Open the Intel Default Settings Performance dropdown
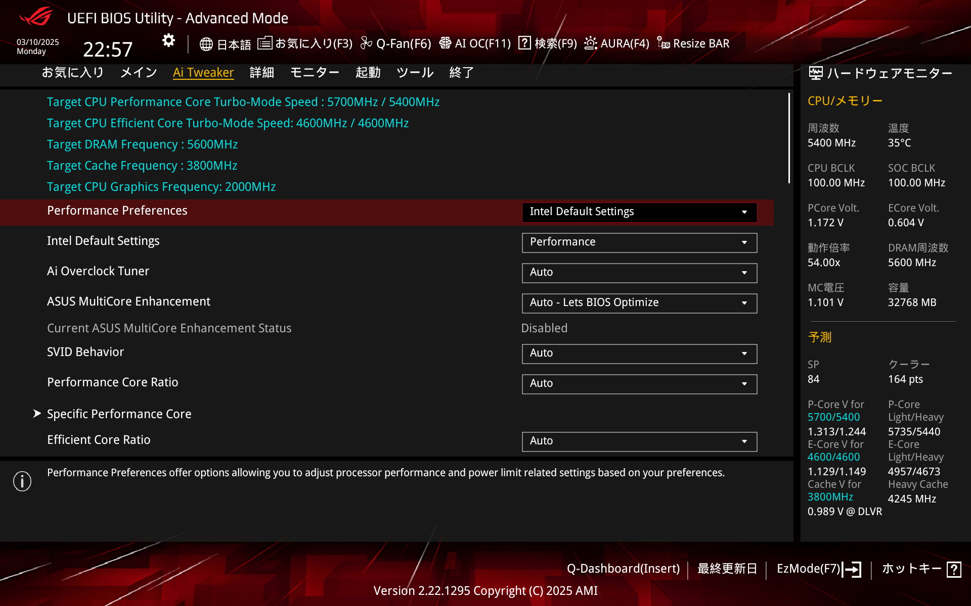The image size is (971, 606). [x=639, y=242]
